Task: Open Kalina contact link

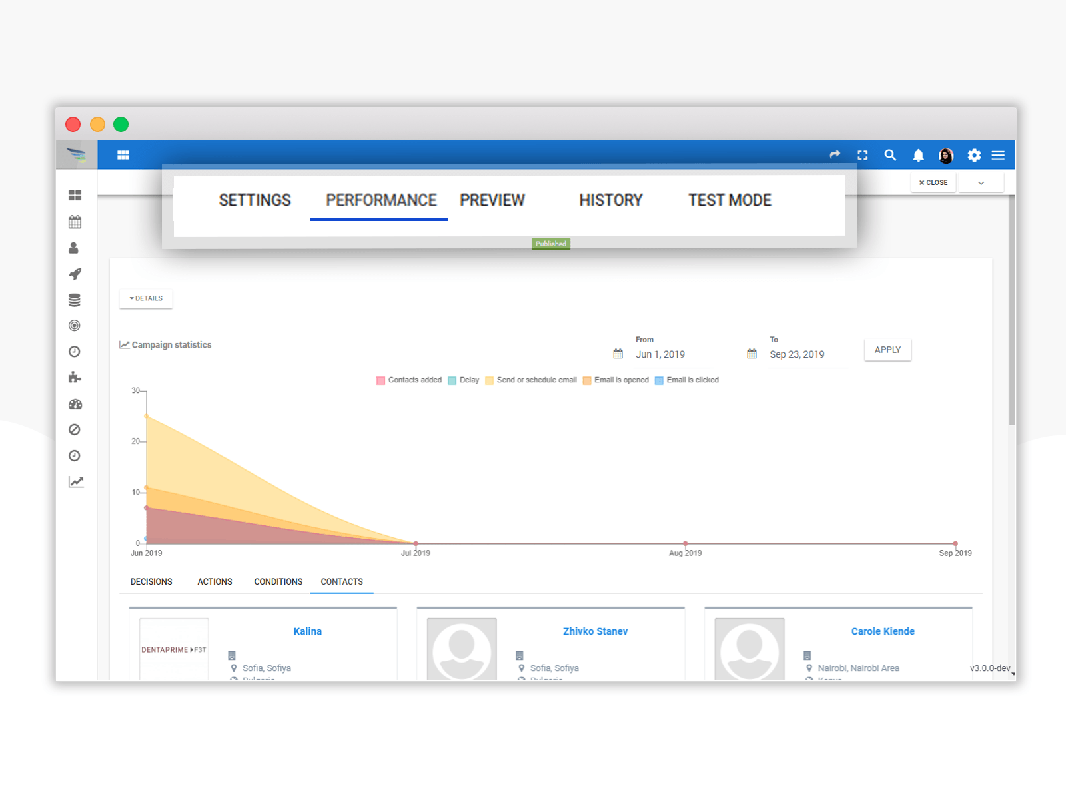Action: (308, 631)
